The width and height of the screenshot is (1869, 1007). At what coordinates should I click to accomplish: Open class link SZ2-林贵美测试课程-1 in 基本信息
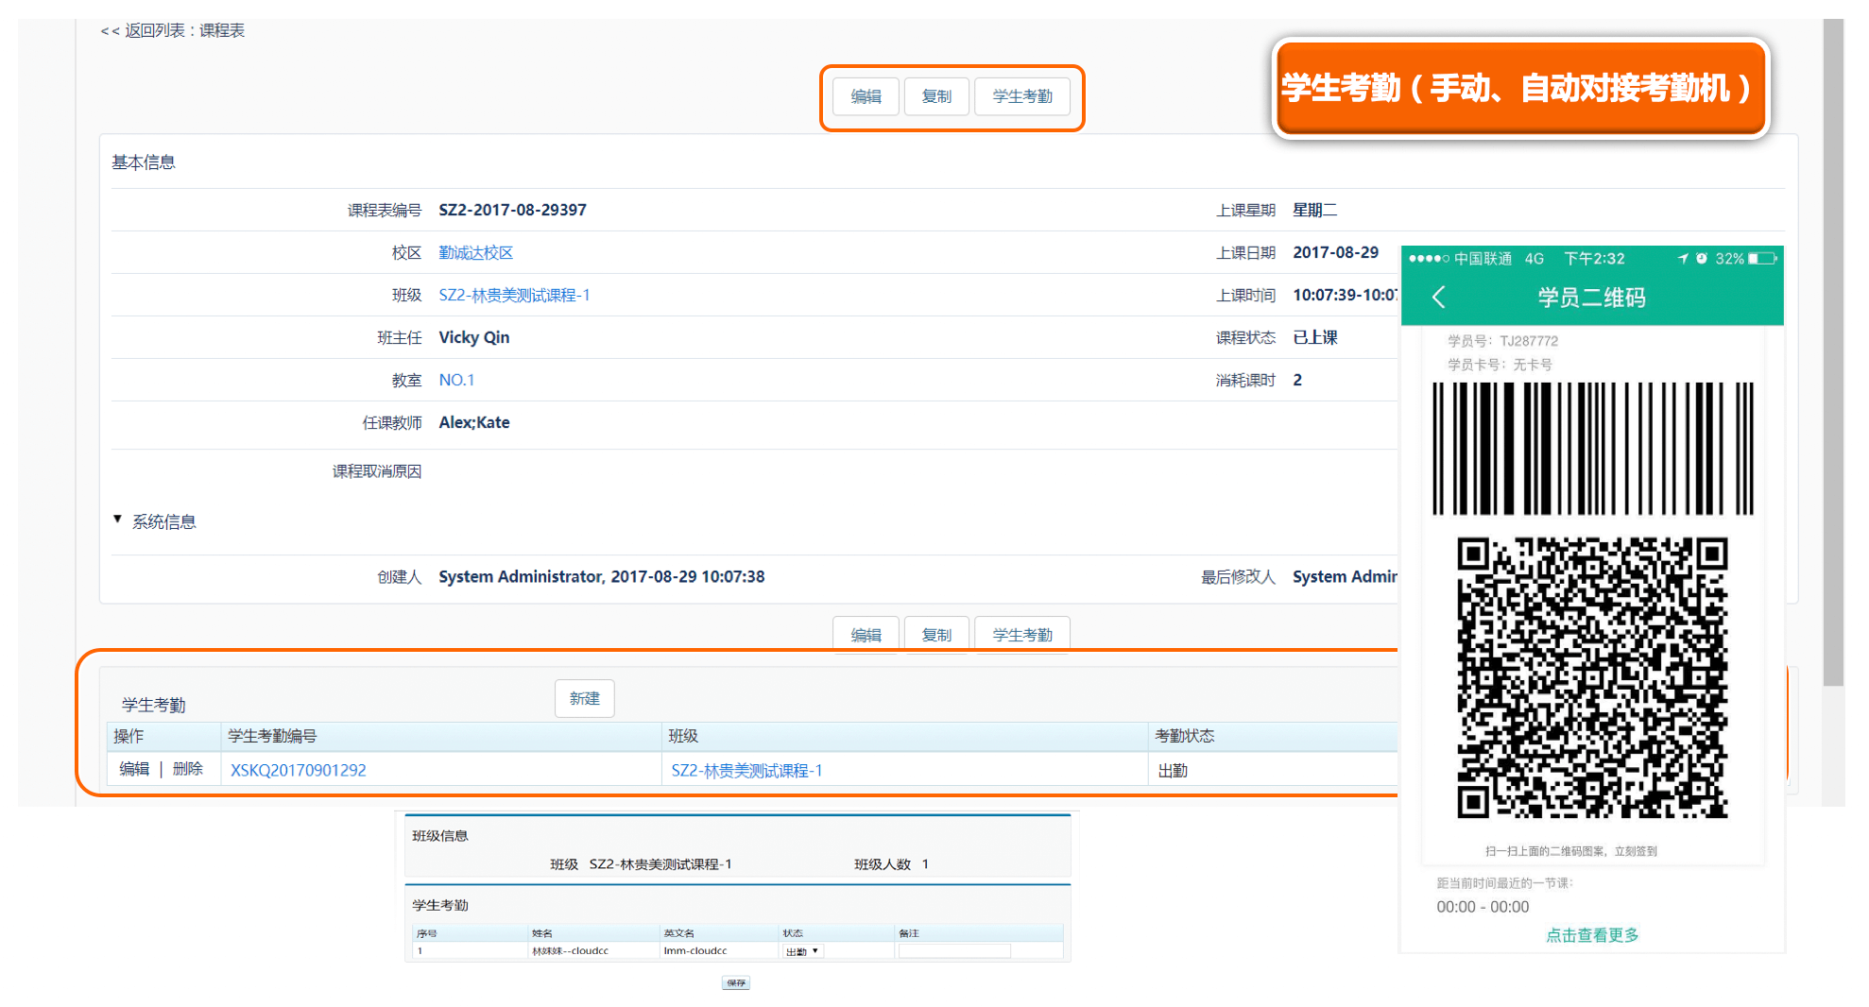pyautogui.click(x=514, y=296)
